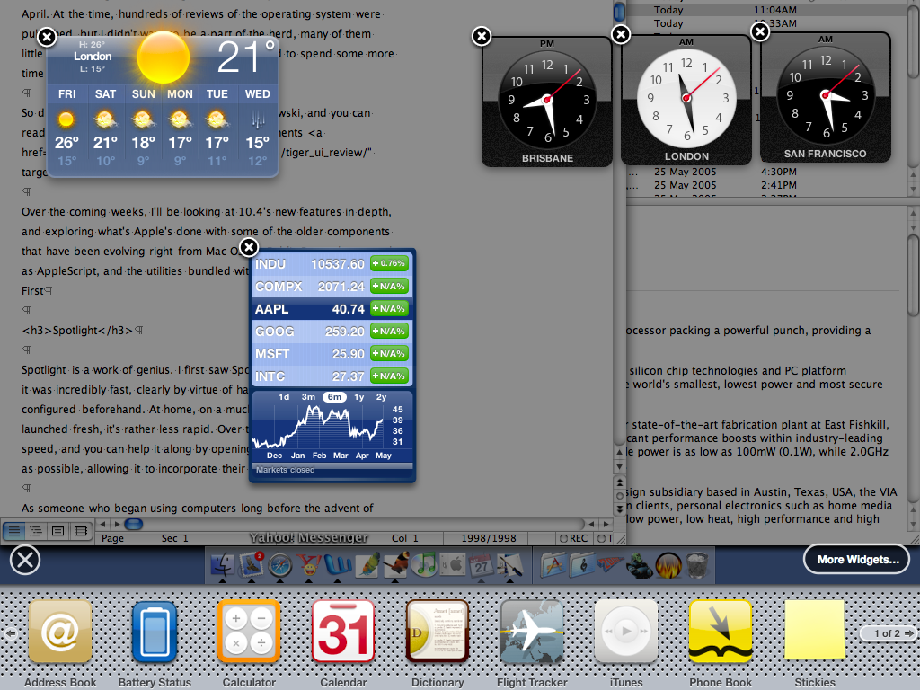Open System Preferences in the Dock
The image size is (920, 690).
(453, 565)
